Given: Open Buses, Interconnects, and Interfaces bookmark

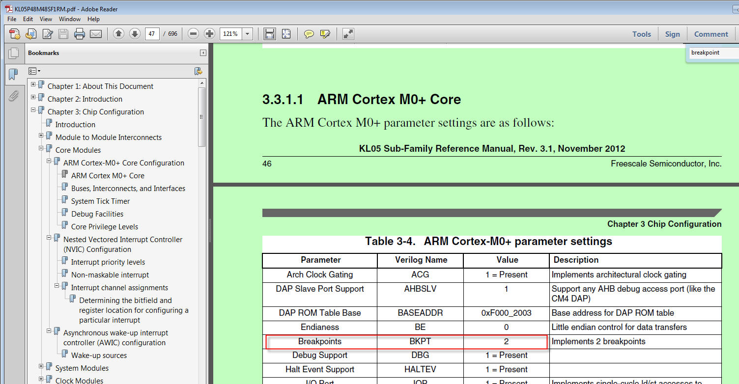Looking at the screenshot, I should [x=128, y=188].
